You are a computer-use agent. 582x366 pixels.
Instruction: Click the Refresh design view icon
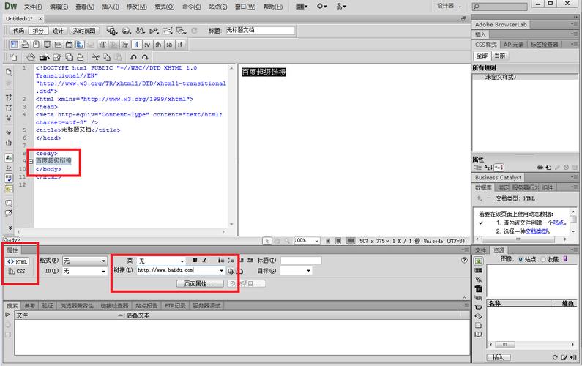193,31
